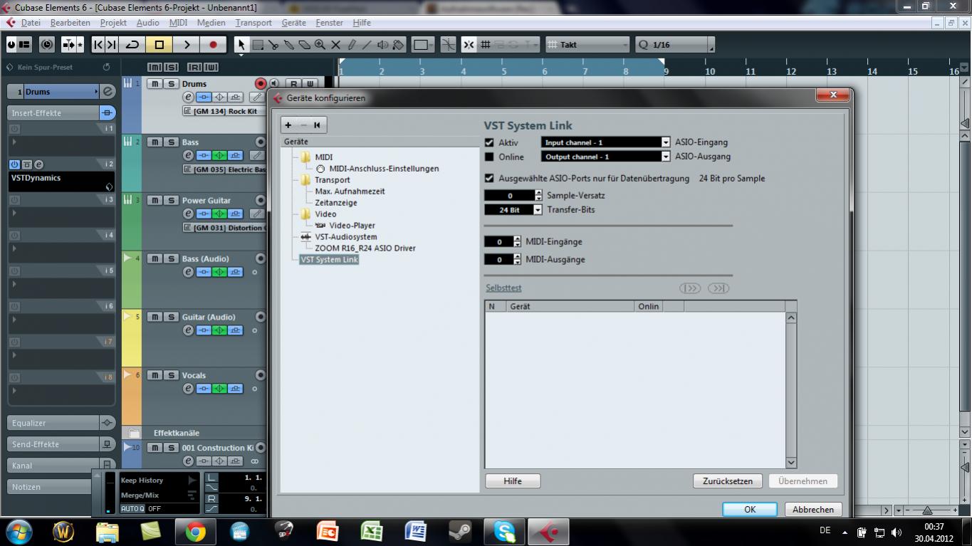Pick the Play speaker tool
972x546 pixels.
tap(382, 45)
